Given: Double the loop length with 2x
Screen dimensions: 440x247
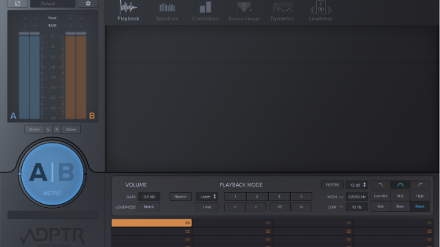Looking at the screenshot, I should pos(301,207).
